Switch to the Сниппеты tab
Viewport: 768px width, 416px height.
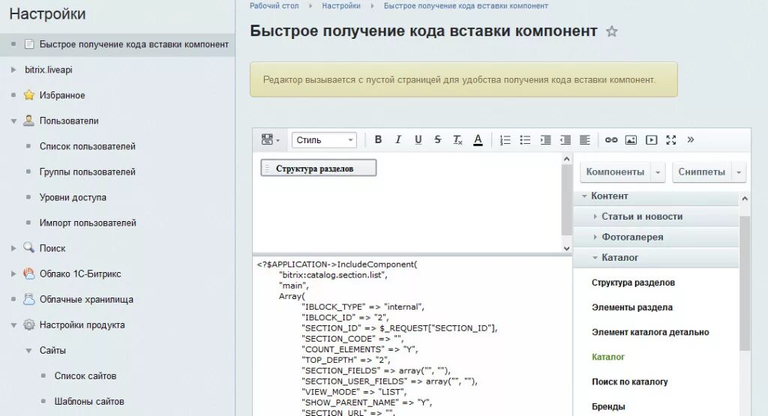[701, 172]
